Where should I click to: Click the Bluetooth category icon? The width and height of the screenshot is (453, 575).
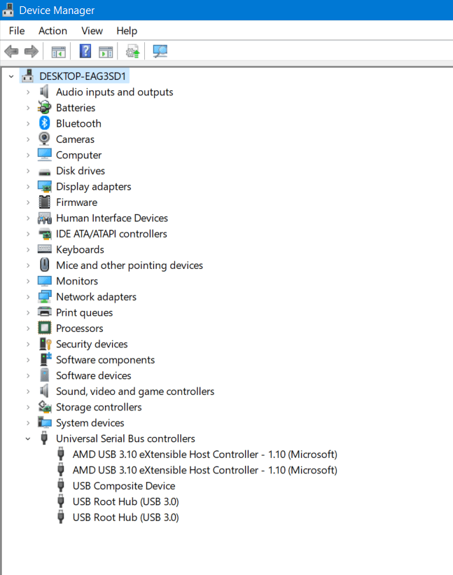click(x=44, y=123)
